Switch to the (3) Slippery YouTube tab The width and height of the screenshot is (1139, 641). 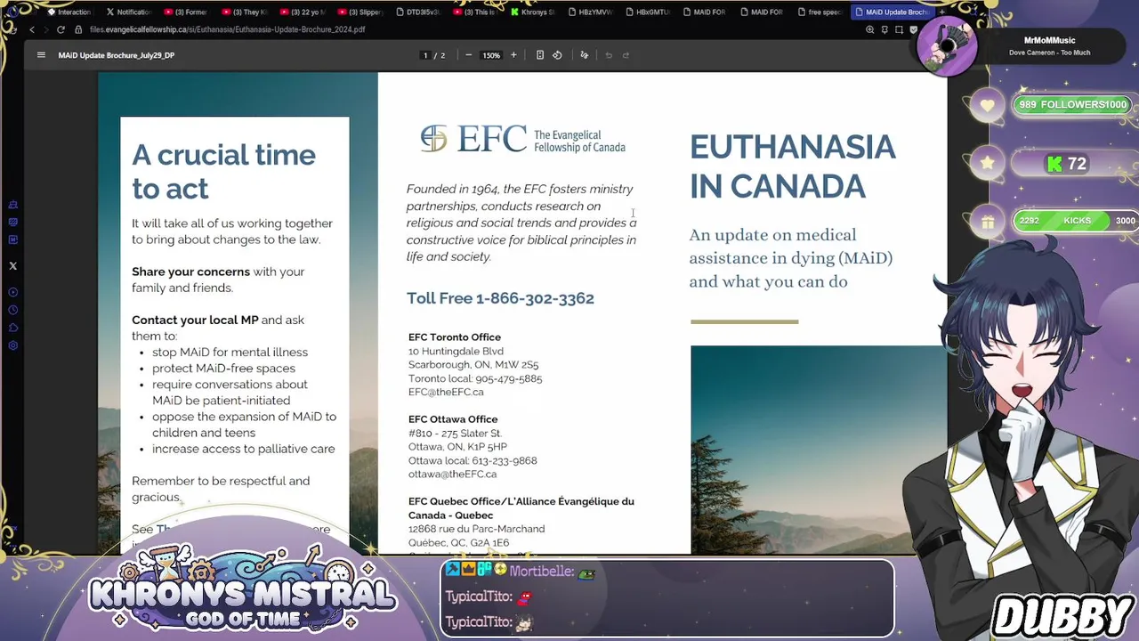359,12
